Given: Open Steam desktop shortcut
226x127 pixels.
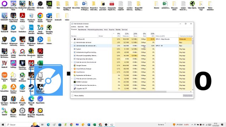Looking at the screenshot, I should [31, 87].
